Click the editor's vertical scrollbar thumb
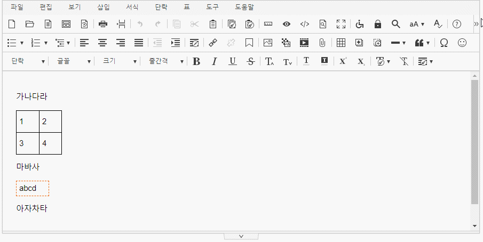This screenshot has width=483, height=242. point(474,142)
